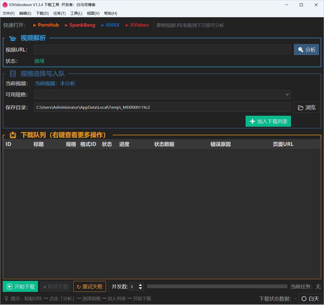This screenshot has height=305, width=324.
Task: Click the 保存目录 path field
Action: point(163,107)
